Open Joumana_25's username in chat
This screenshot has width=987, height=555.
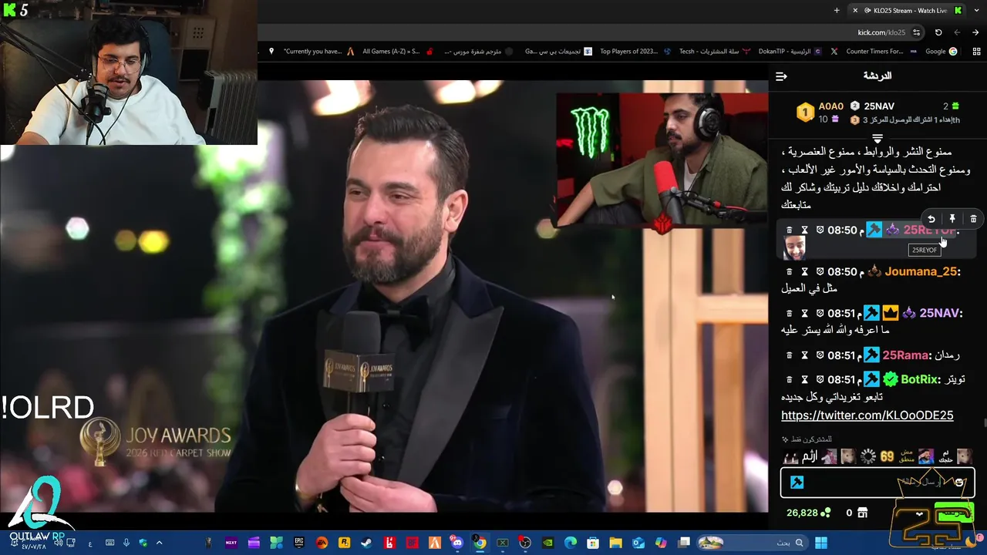921,272
